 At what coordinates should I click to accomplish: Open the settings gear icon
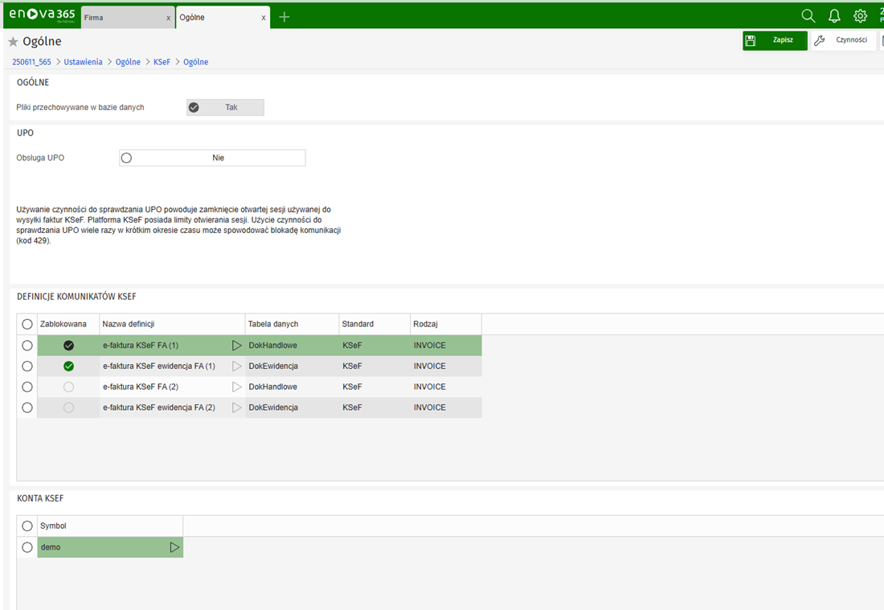tap(860, 16)
